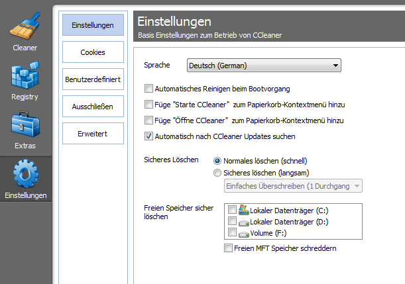Check the Volume (F:) box
Screen dimensions: 405x284
click(x=232, y=232)
